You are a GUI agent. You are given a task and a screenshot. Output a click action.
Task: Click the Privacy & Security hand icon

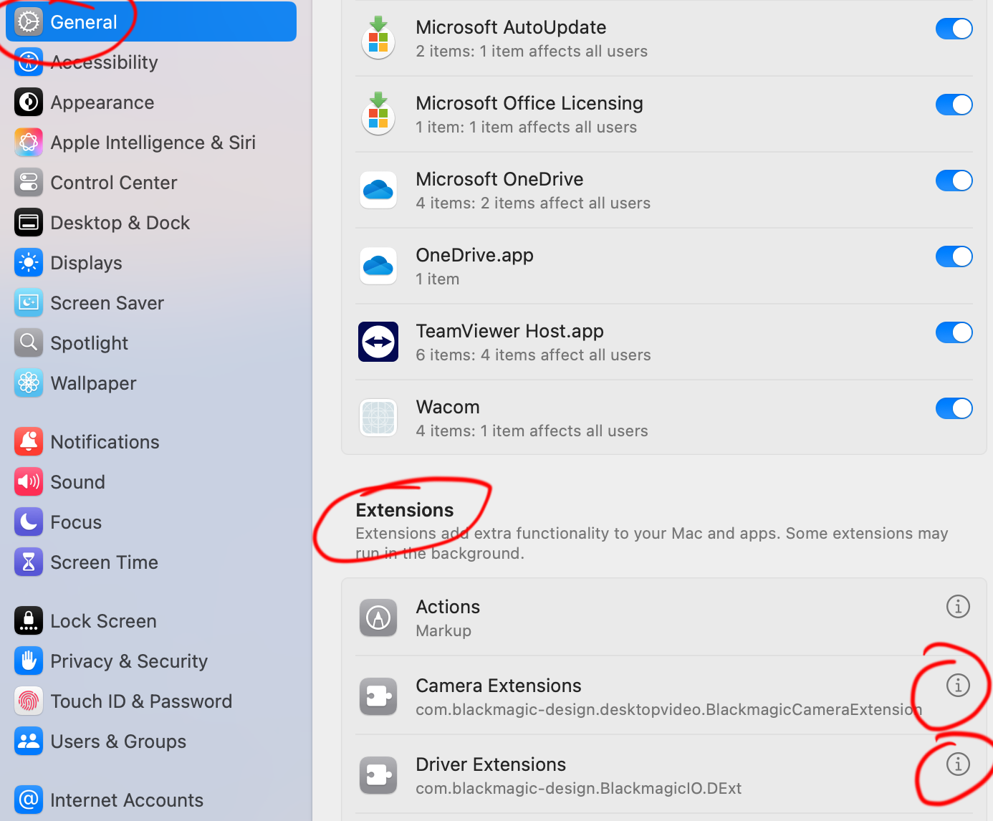(x=29, y=661)
